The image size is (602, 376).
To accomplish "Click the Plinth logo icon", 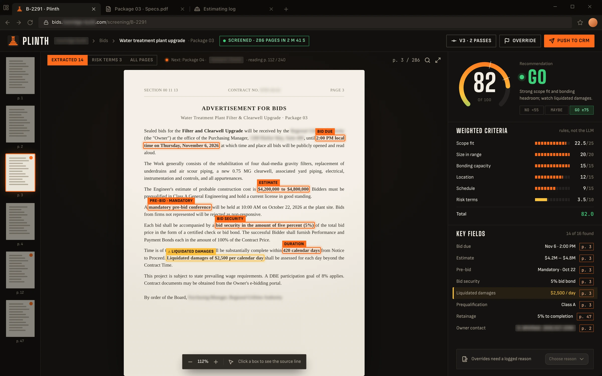I will click(x=13, y=41).
